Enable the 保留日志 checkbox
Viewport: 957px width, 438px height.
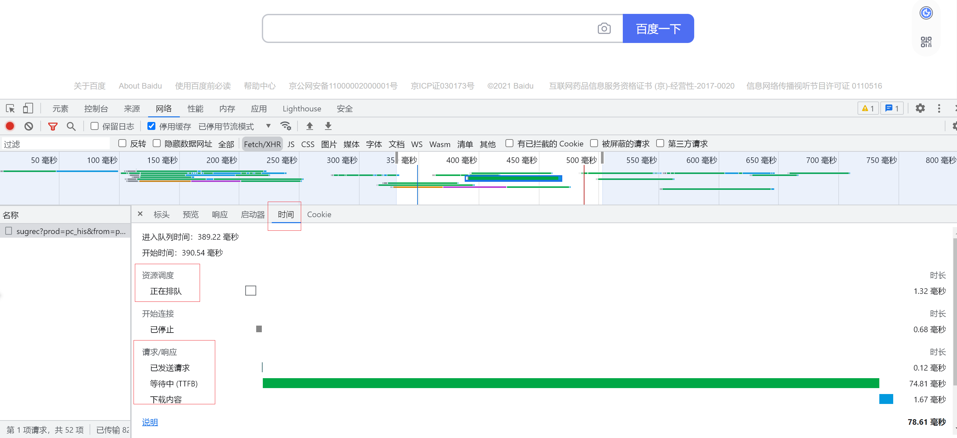tap(94, 126)
